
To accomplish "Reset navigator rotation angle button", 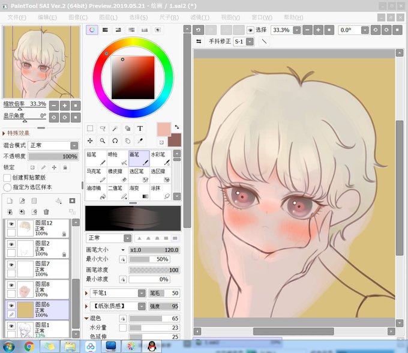I will coord(76,118).
